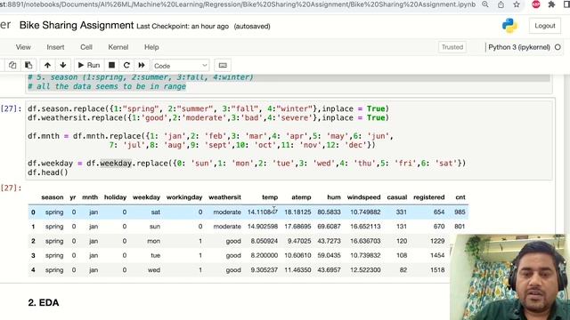The width and height of the screenshot is (570, 320).
Task: Click the cell value 985 in cnt column
Action: coord(460,212)
